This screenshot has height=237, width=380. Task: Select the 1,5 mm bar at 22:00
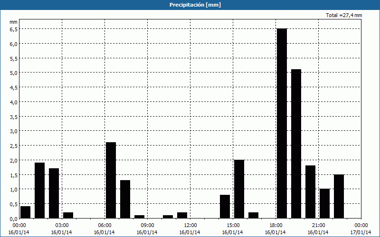point(339,196)
